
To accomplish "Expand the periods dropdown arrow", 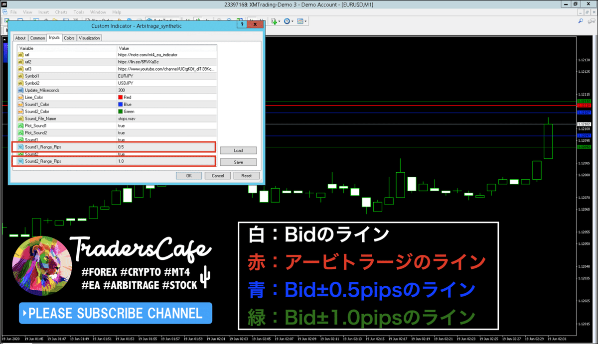I will 293,21.
